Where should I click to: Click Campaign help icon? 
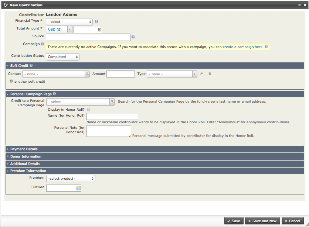point(43,44)
